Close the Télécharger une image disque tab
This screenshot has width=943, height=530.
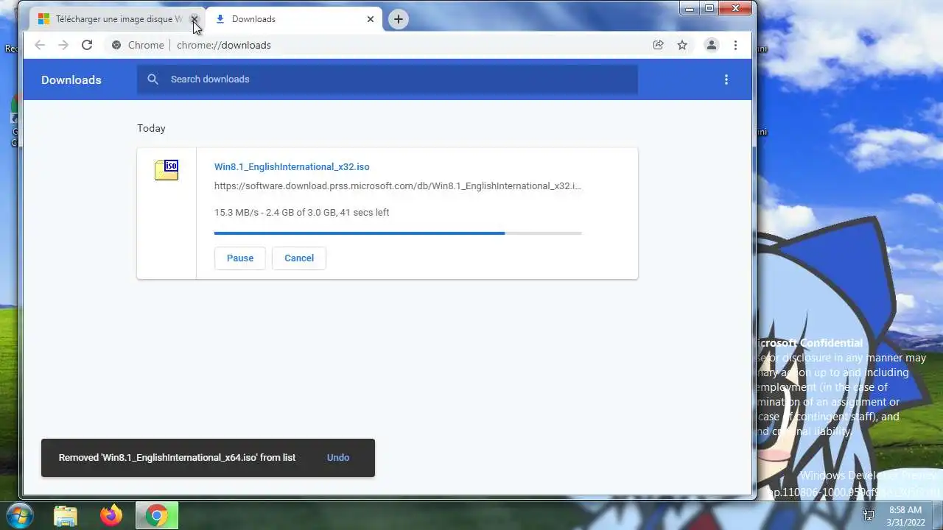point(194,19)
